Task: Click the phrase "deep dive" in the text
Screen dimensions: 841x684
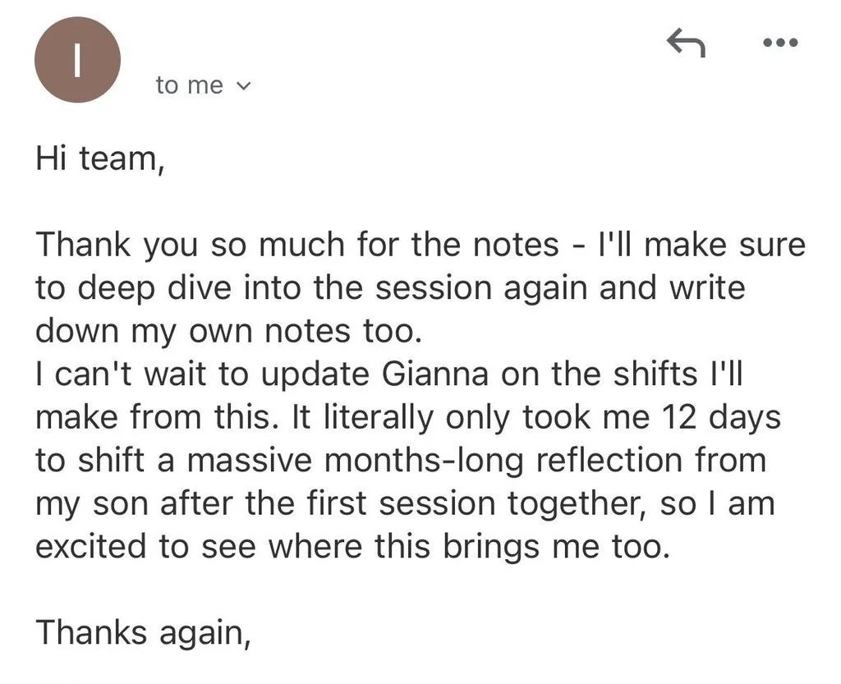Action: 155,289
